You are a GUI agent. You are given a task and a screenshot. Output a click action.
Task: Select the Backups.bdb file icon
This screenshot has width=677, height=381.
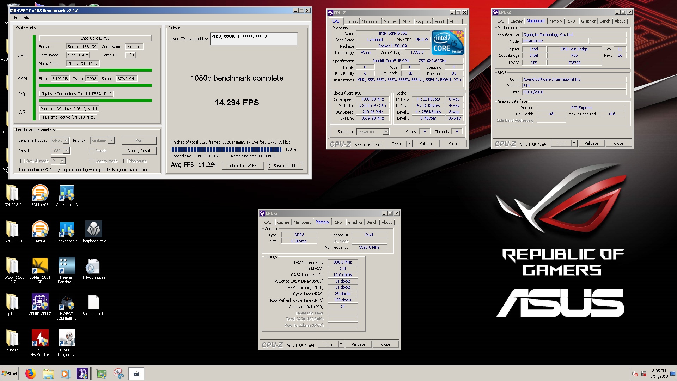click(x=93, y=304)
